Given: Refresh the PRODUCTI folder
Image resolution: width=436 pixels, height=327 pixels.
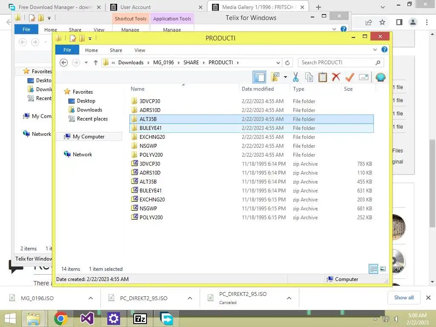Looking at the screenshot, I should pyautogui.click(x=287, y=63).
